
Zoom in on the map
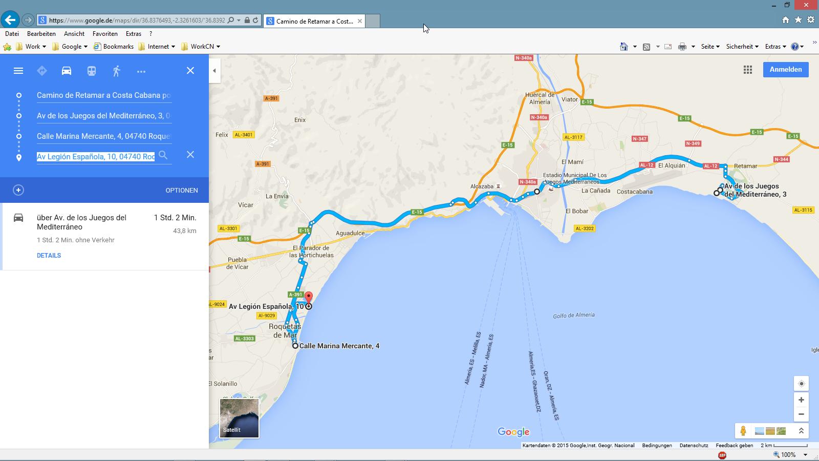click(x=801, y=400)
